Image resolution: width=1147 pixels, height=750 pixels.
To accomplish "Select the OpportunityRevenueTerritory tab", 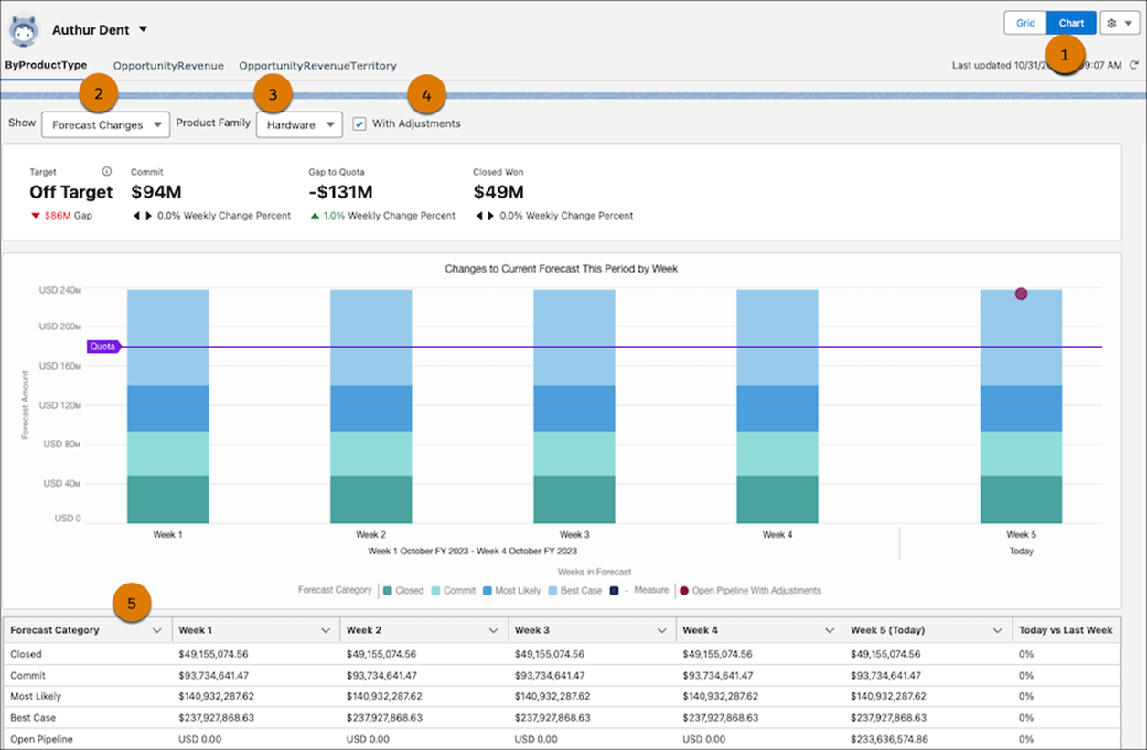I will click(317, 66).
